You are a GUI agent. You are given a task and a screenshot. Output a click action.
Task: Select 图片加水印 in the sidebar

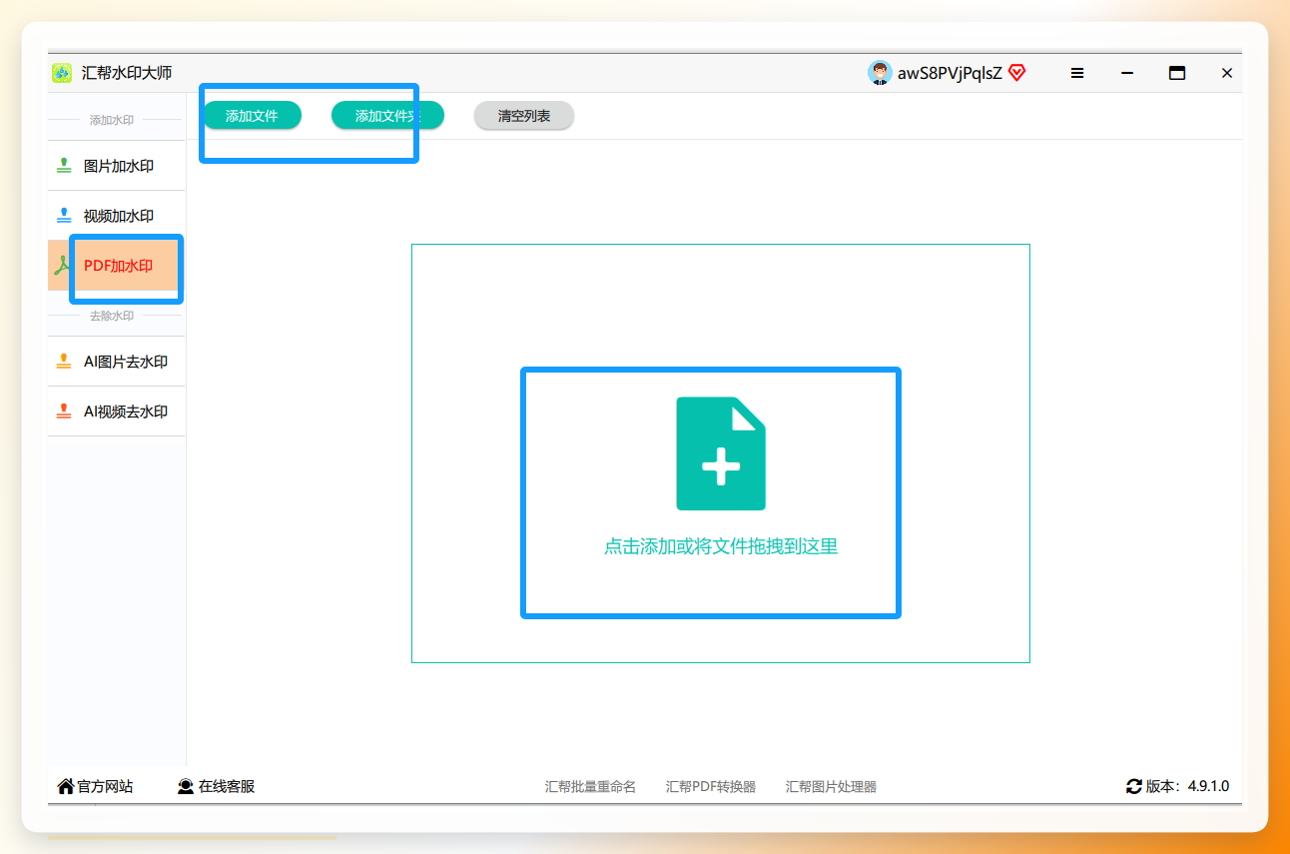pyautogui.click(x=117, y=166)
